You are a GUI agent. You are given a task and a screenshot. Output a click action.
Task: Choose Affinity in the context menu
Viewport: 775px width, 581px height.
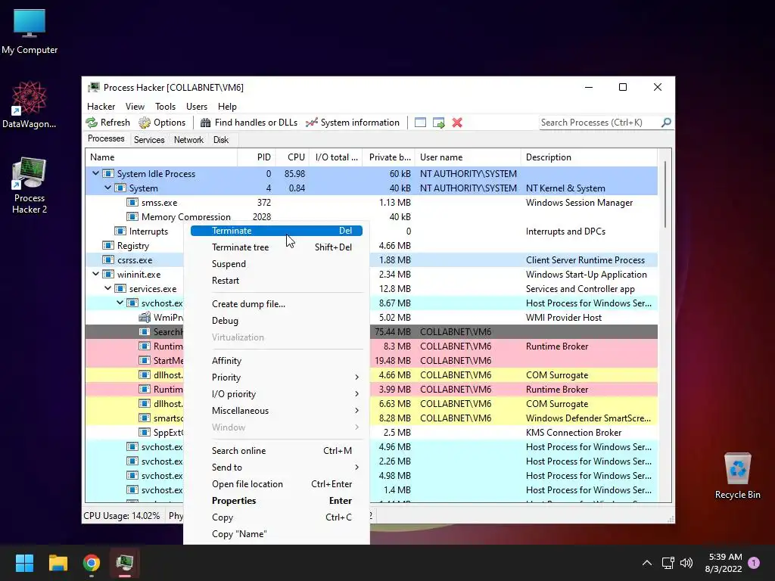click(276, 361)
